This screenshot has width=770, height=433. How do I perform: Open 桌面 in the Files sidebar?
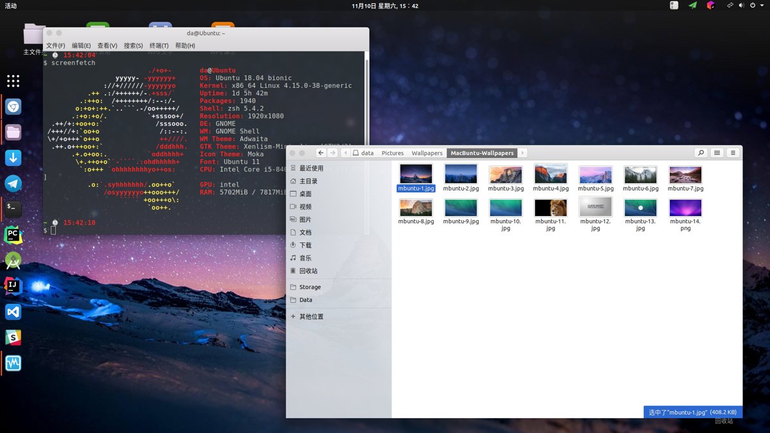(339, 194)
